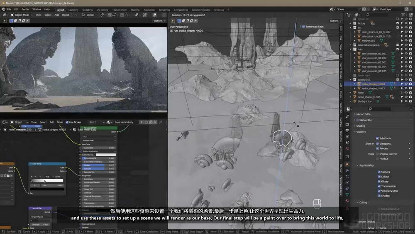
Task: Expand roof_elements_01.001 in outliner
Action: click(x=355, y=54)
